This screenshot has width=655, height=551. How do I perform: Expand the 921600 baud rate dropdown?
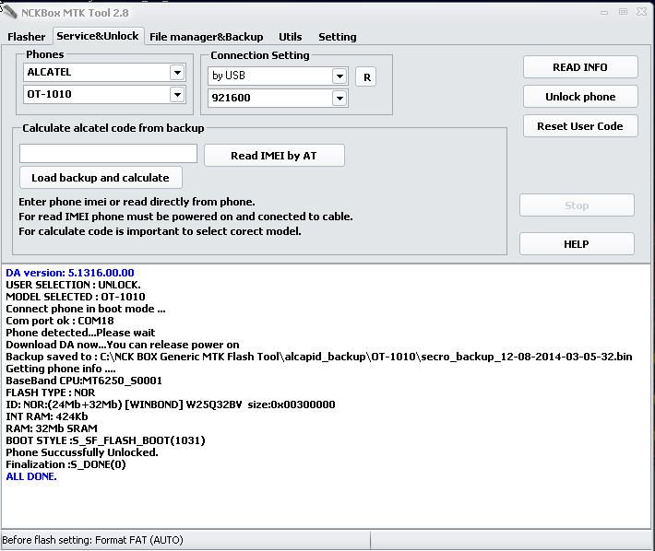pyautogui.click(x=339, y=98)
